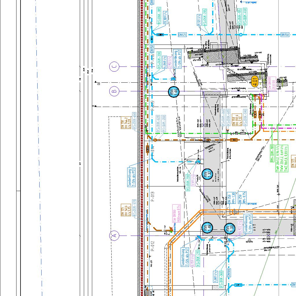This screenshot has height=296, width=296.
Task: Click the grid axis bubble labeled C
Action: (x=114, y=67)
